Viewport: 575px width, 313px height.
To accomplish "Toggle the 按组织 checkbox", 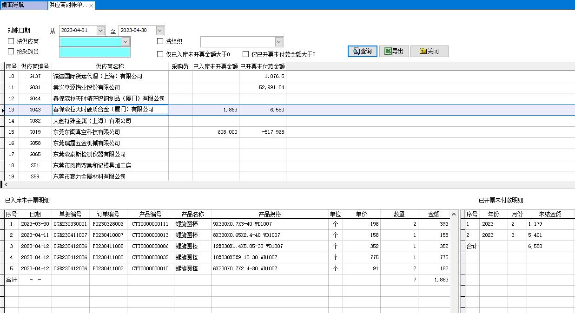I will 160,41.
